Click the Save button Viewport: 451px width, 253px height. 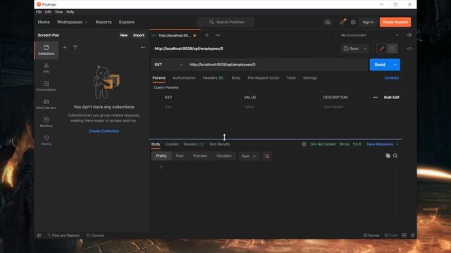point(351,48)
